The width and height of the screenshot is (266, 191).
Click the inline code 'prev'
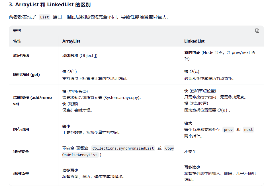click(228, 130)
